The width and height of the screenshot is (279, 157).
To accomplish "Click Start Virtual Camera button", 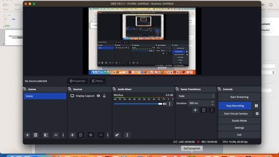I will [236, 113].
